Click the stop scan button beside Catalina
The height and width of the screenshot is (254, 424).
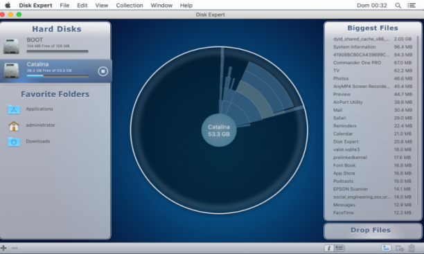pos(103,71)
